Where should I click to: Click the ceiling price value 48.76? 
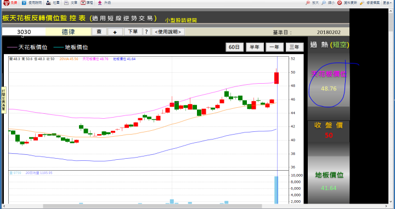pyautogui.click(x=329, y=89)
